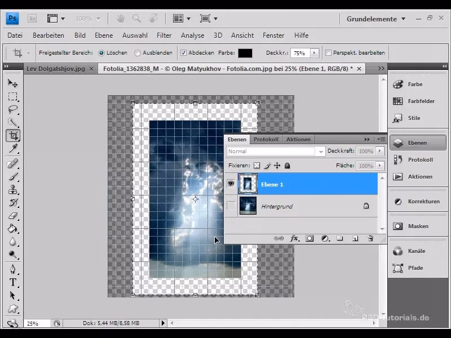
Task: Add a layer mask from Layers panel
Action: [x=309, y=238]
